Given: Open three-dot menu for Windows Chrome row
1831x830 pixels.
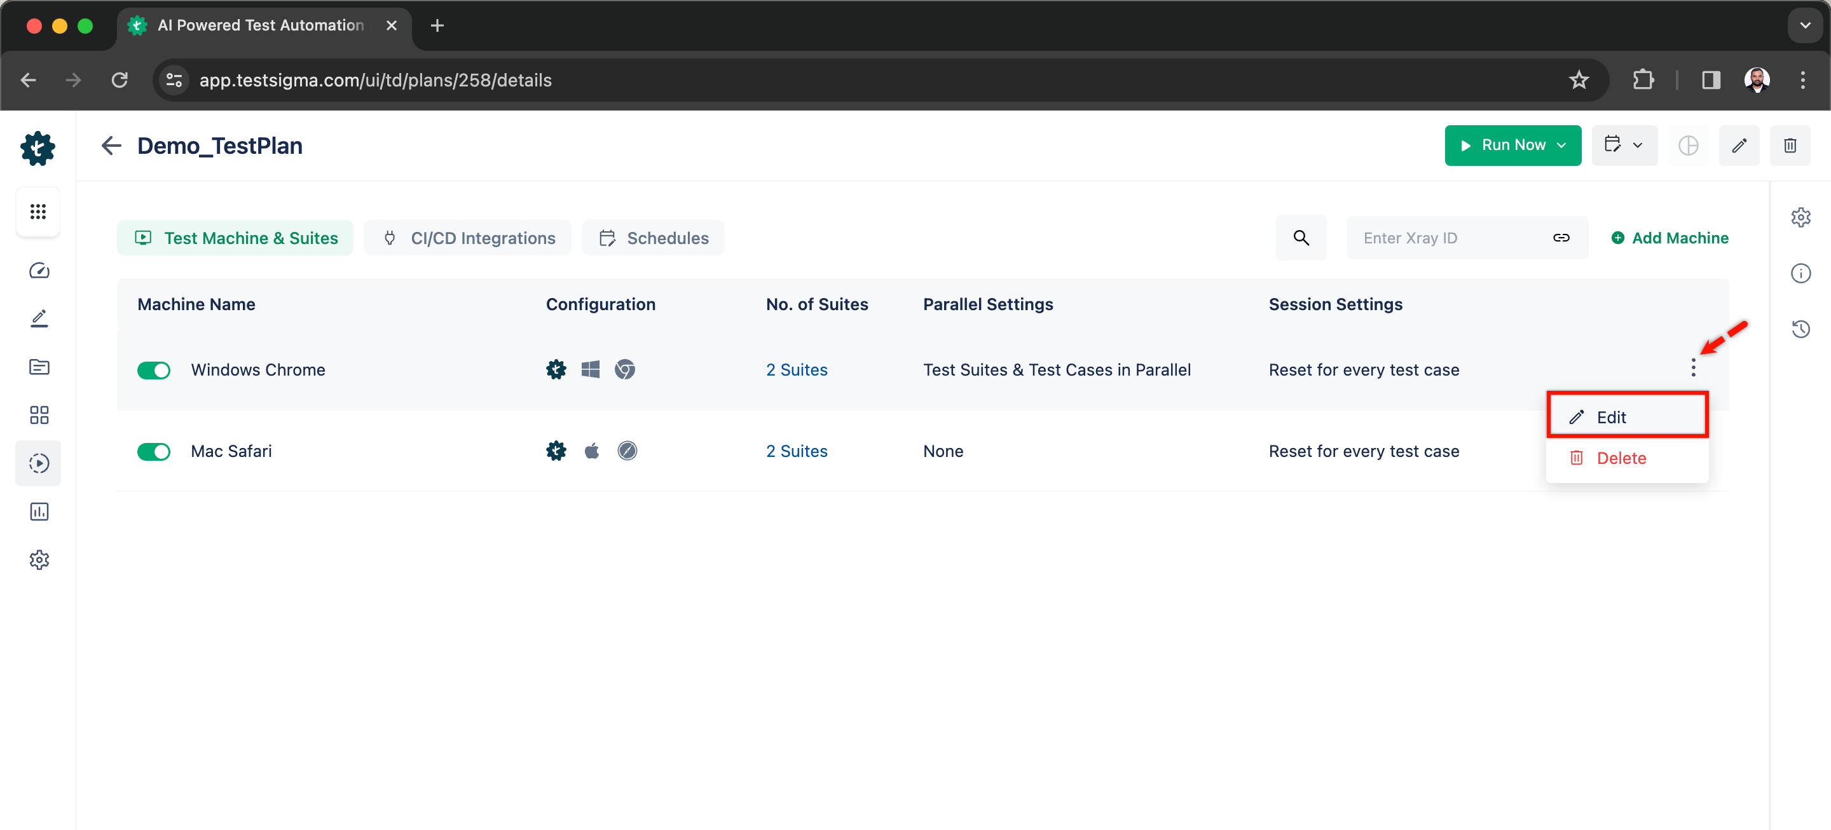Looking at the screenshot, I should (x=1693, y=368).
